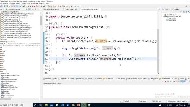This screenshot has height=107, width=190.
Task: Click the editor vertical scrollbar
Action: [158, 51]
